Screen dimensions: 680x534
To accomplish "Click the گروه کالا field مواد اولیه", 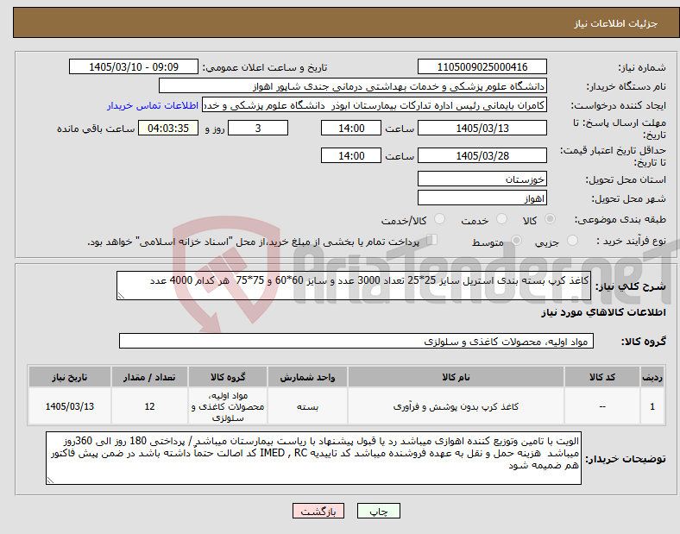I will (x=356, y=341).
